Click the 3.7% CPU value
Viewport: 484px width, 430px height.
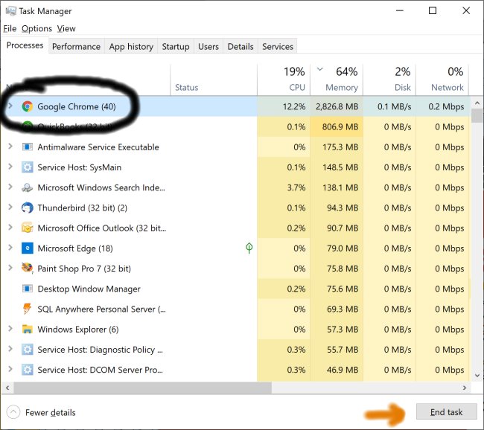(x=296, y=187)
